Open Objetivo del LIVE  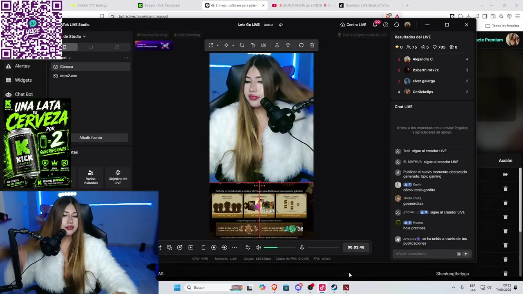point(118,177)
